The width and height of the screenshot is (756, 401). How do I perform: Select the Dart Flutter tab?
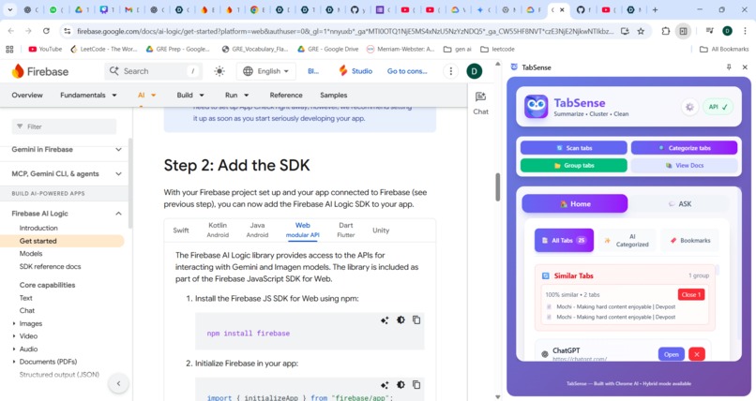pos(346,230)
